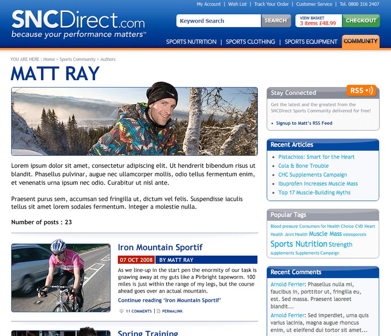This screenshot has width=391, height=336.
Task: Click the green Checkout button
Action: click(361, 21)
